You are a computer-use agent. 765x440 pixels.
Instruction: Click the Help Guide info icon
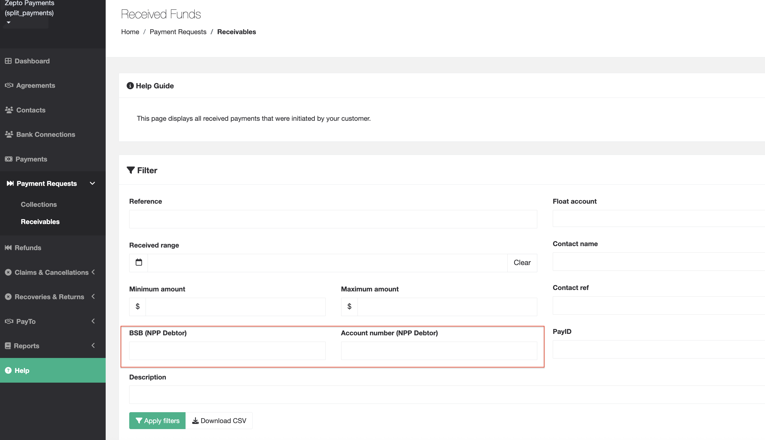[130, 86]
